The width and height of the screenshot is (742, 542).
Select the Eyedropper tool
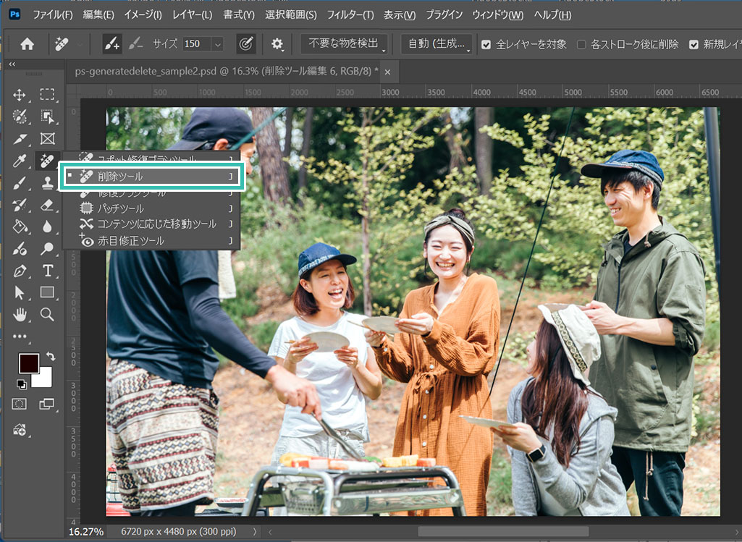pos(20,161)
